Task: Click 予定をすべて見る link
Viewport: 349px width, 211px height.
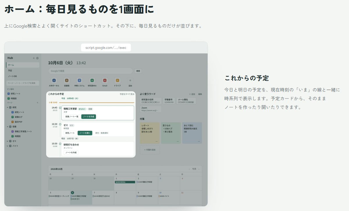Action: click(x=127, y=94)
